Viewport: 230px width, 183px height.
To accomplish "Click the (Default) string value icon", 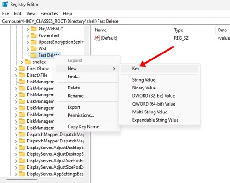I will click(97, 38).
